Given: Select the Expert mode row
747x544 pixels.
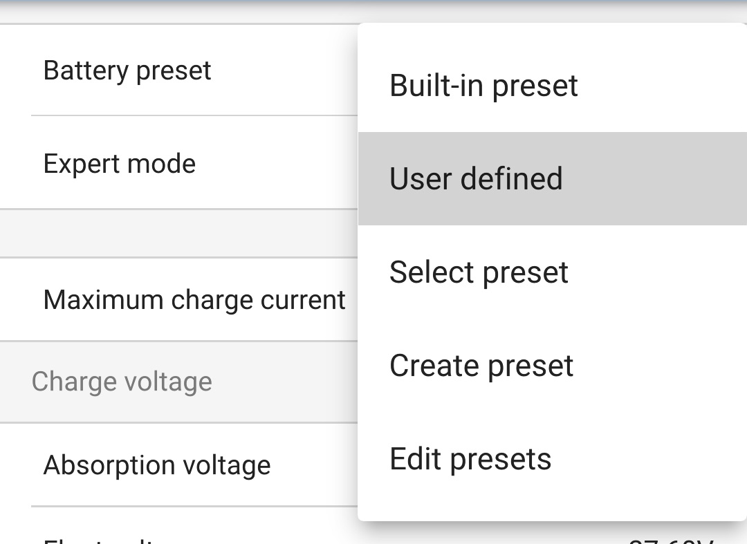Looking at the screenshot, I should coord(120,163).
